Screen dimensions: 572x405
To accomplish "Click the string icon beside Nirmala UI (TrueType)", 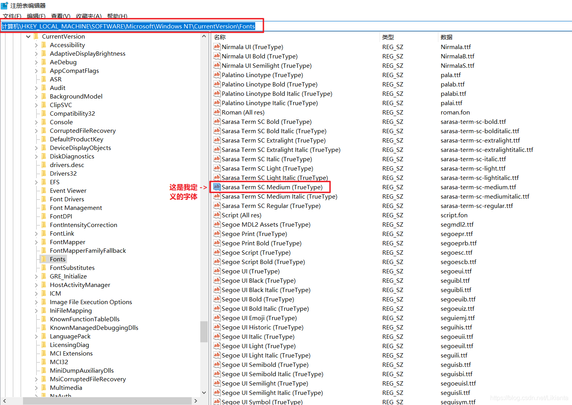I will coord(217,47).
